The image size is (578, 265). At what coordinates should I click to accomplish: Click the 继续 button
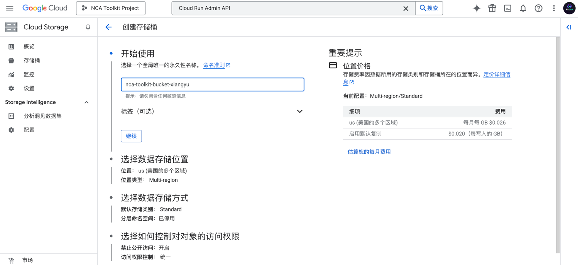pyautogui.click(x=131, y=136)
